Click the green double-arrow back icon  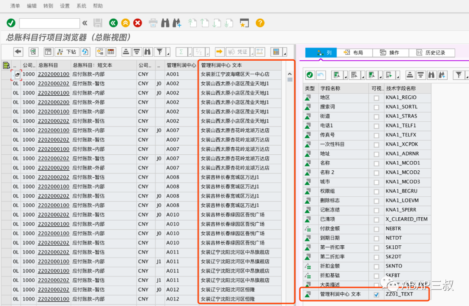click(113, 23)
